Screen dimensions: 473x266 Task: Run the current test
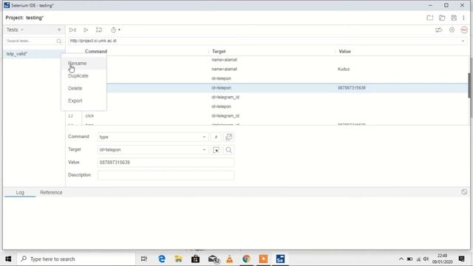point(86,30)
